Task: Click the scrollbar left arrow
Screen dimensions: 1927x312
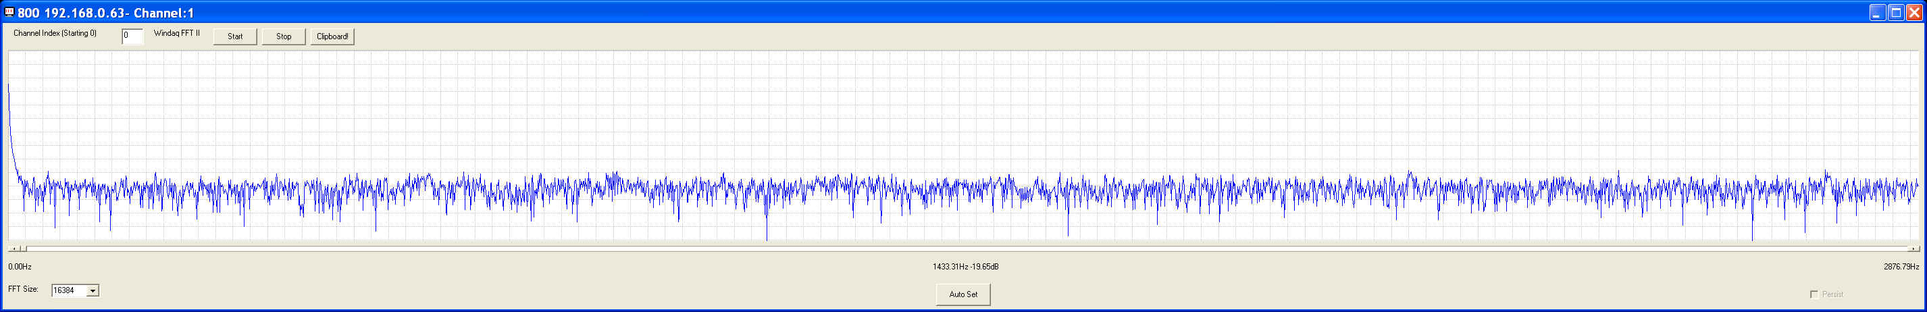Action: point(14,249)
